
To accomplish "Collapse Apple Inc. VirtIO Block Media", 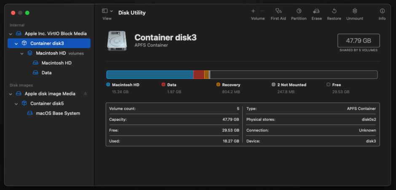I will tap(11, 34).
